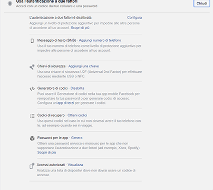Click the app passwords cube icon
The width and height of the screenshot is (213, 190).
(32, 138)
